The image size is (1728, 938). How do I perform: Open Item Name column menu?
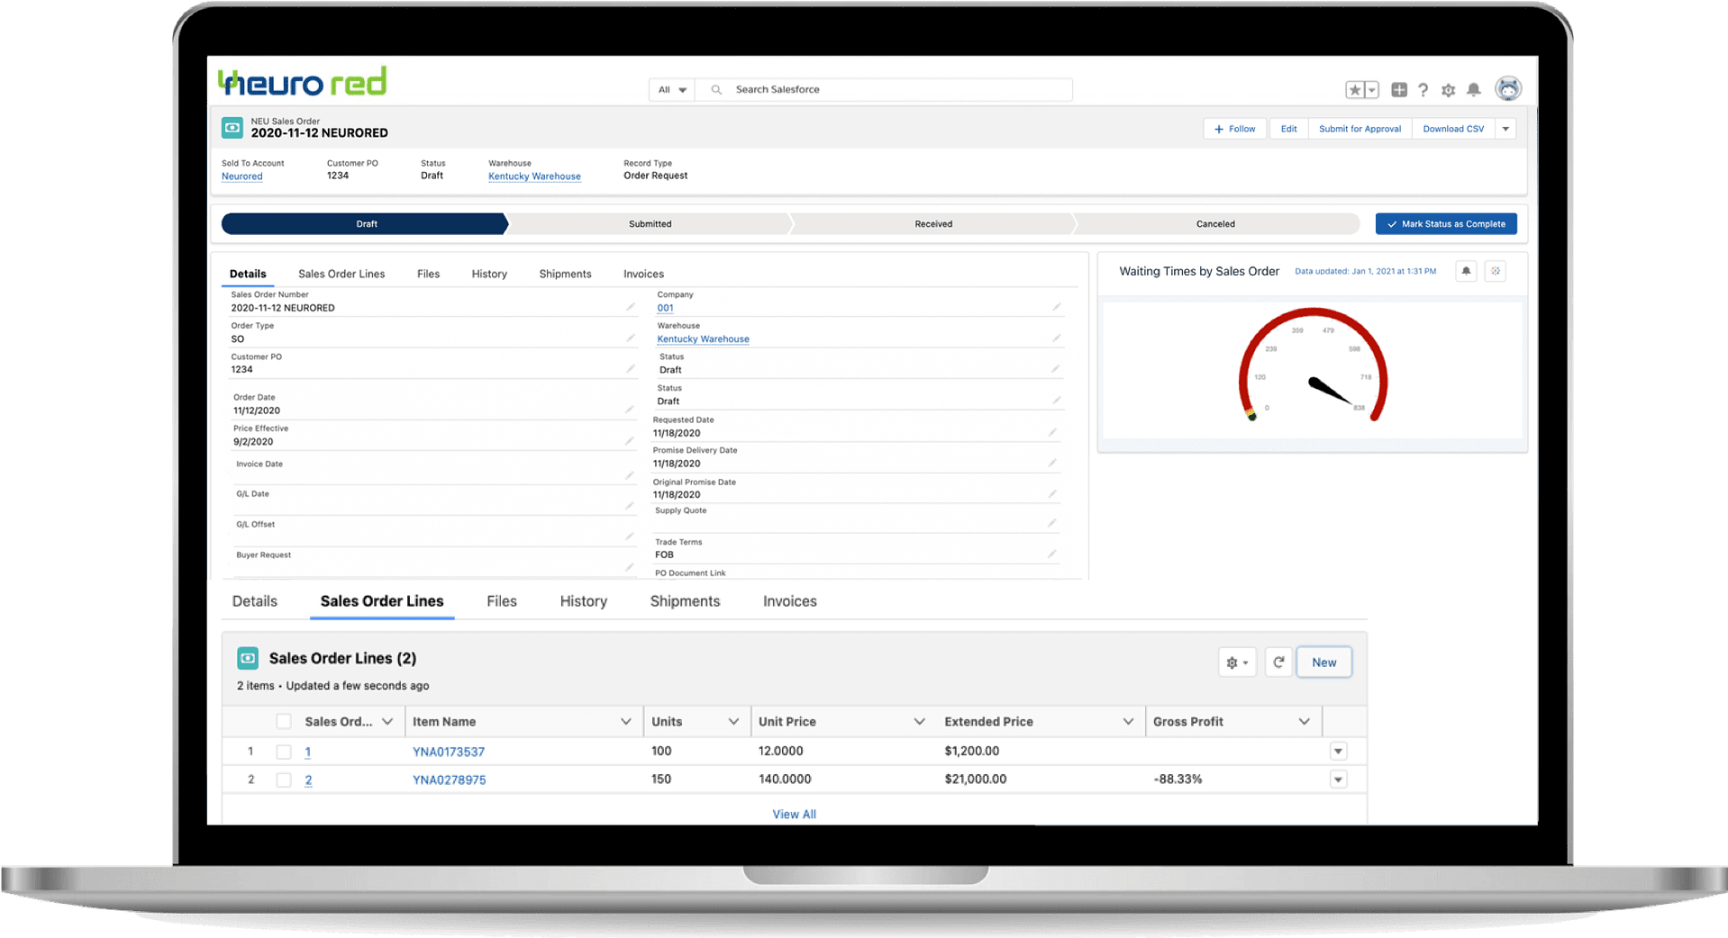(x=626, y=722)
